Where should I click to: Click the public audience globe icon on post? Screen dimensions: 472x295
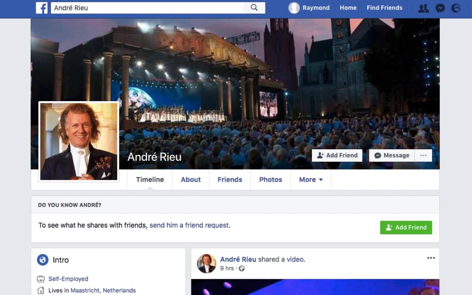pos(242,268)
